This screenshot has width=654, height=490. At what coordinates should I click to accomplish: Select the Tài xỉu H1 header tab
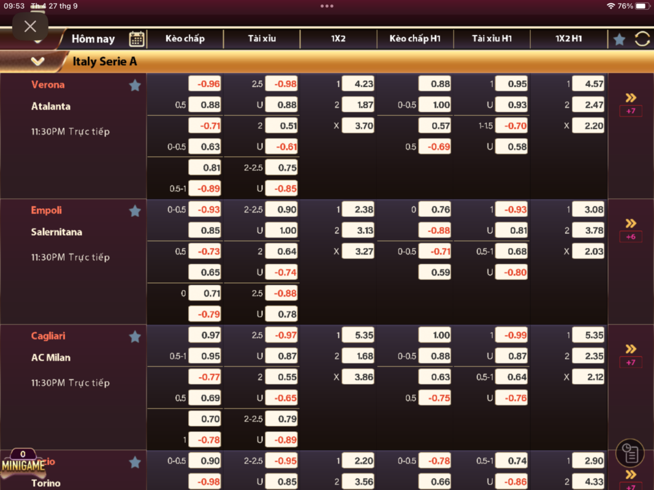pos(492,39)
